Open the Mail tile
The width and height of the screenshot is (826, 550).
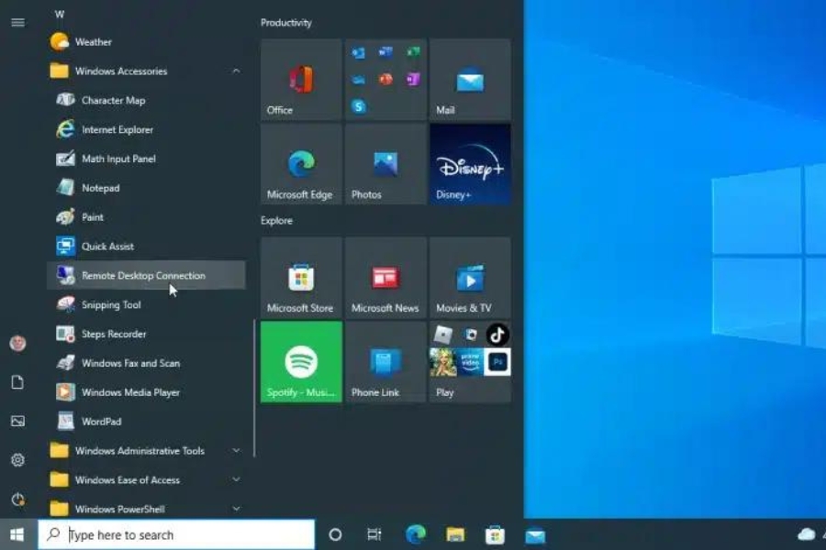pos(470,80)
